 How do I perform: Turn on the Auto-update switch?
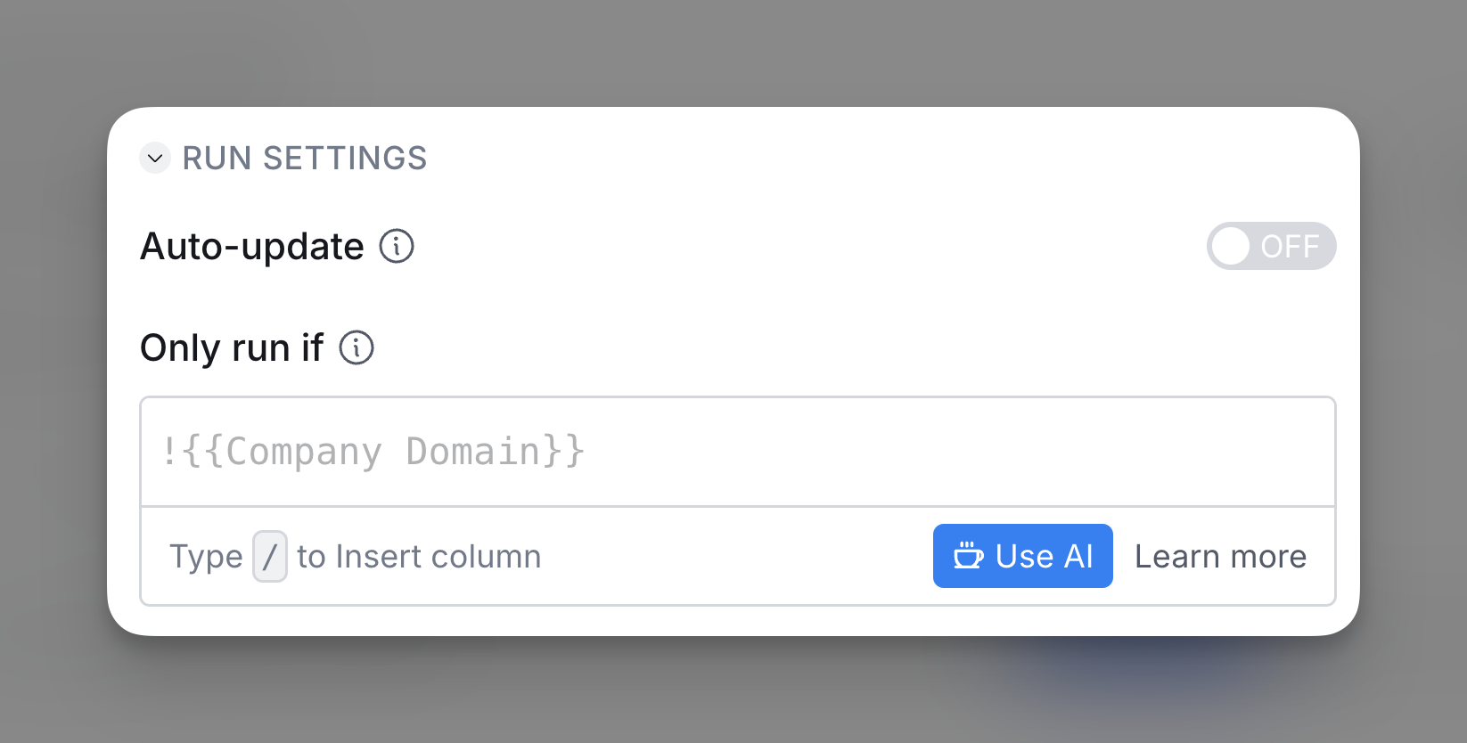click(1271, 246)
